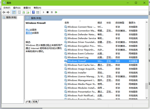
Task: Click the gear icon beside Windows Connection Ma...
Action: (65, 31)
